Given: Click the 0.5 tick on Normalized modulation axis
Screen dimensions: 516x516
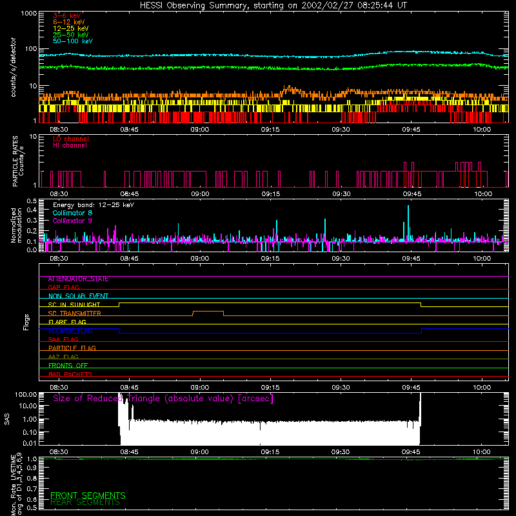Looking at the screenshot, I should [x=32, y=201].
